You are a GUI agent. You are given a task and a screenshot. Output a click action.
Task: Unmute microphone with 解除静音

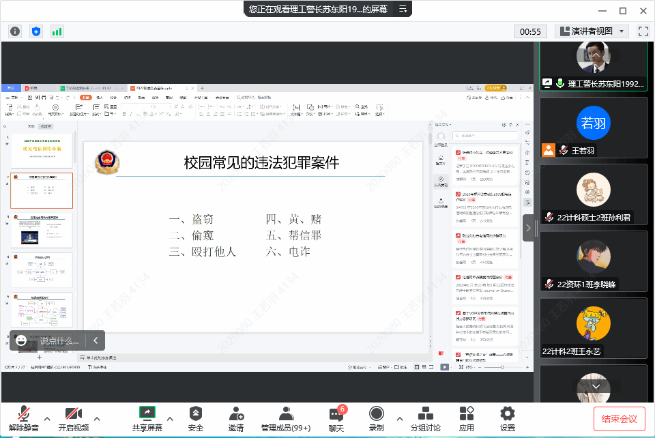pyautogui.click(x=24, y=419)
